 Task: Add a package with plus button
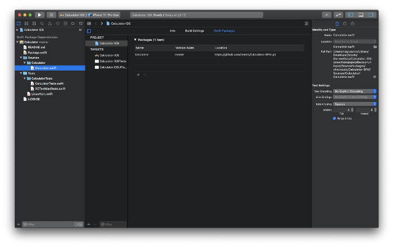point(138,74)
